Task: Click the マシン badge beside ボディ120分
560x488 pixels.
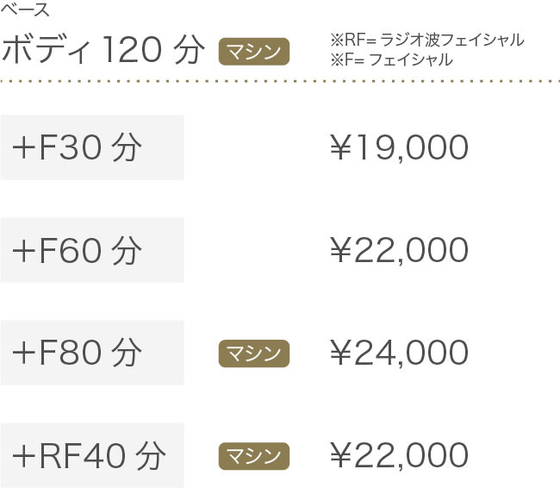Action: click(x=254, y=52)
